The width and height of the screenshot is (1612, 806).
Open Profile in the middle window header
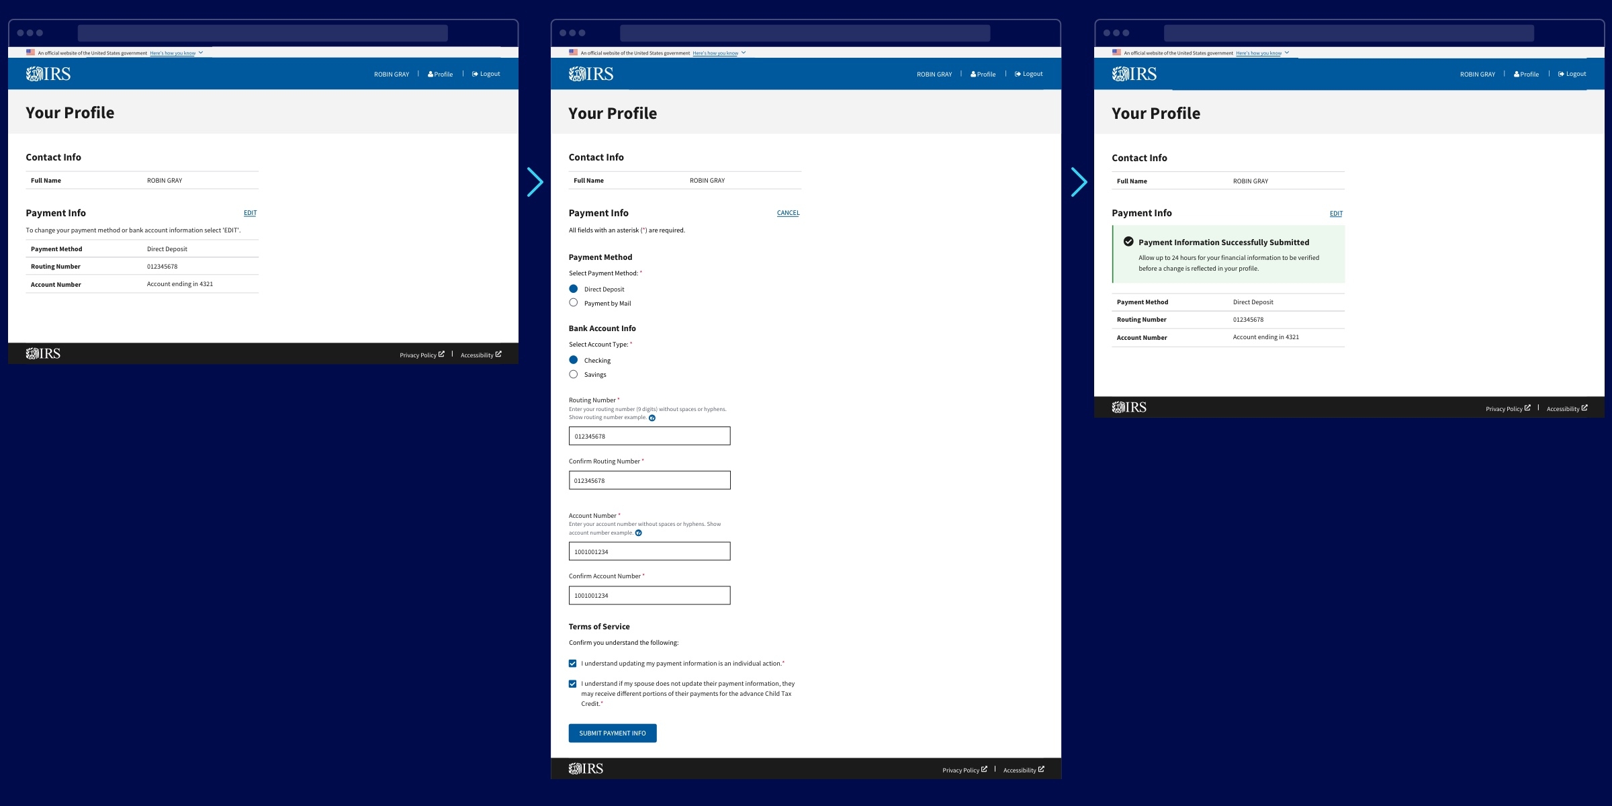coord(983,75)
